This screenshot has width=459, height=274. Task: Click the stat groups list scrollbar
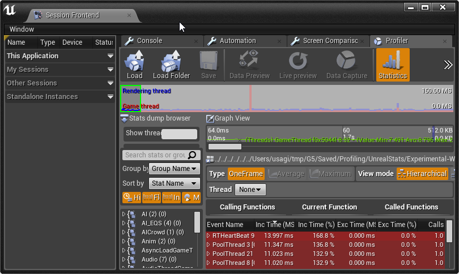click(197, 222)
